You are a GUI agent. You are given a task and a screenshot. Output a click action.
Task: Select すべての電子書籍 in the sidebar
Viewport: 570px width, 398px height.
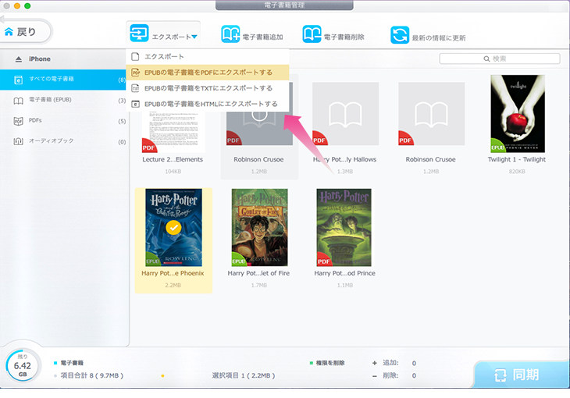(63, 80)
